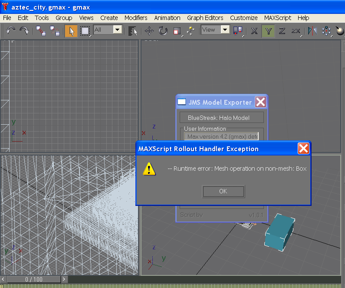Click the 0 / 100 time slider
Image resolution: width=345 pixels, height=288 pixels.
click(x=34, y=279)
